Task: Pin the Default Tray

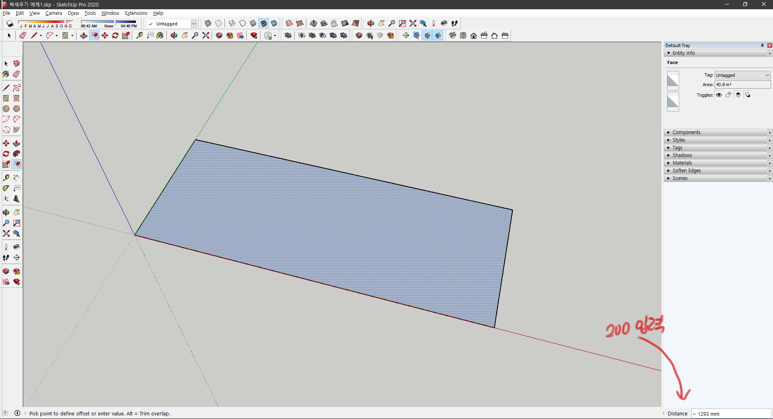Action: [x=762, y=45]
